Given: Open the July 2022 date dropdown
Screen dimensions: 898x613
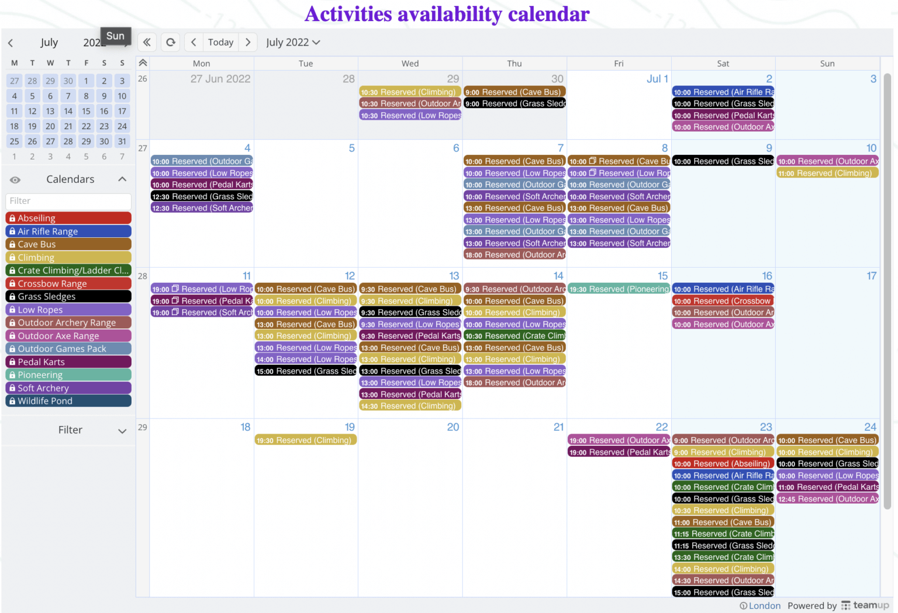Looking at the screenshot, I should [293, 42].
